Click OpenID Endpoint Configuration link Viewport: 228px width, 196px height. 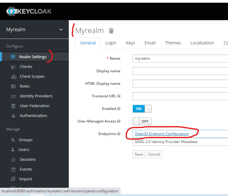pyautogui.click(x=162, y=134)
